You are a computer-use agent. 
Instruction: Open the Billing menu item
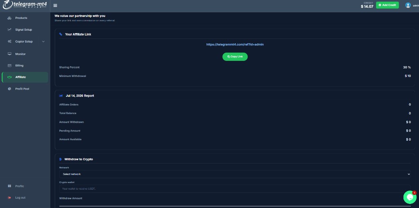point(19,65)
